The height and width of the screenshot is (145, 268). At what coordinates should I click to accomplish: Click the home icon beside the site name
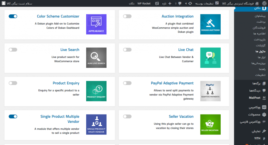[257, 3]
